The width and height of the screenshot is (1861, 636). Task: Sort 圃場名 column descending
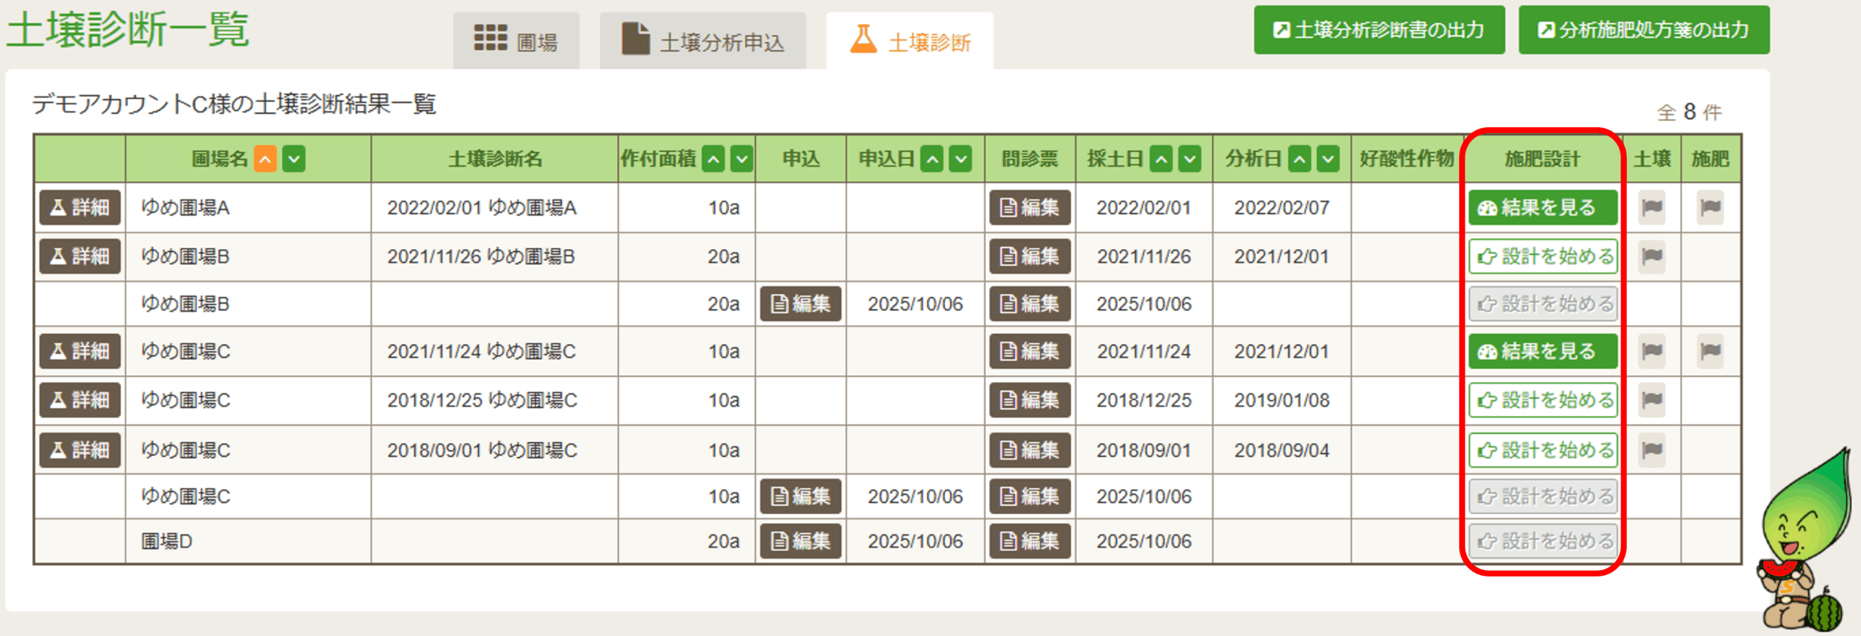[x=294, y=158]
